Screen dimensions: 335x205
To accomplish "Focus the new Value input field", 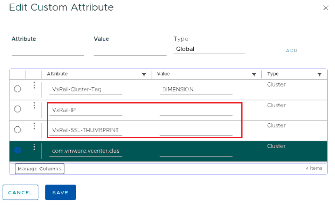I will coord(130,50).
